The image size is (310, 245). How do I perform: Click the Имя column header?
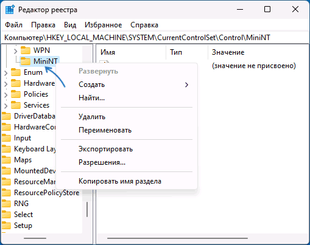click(132, 52)
